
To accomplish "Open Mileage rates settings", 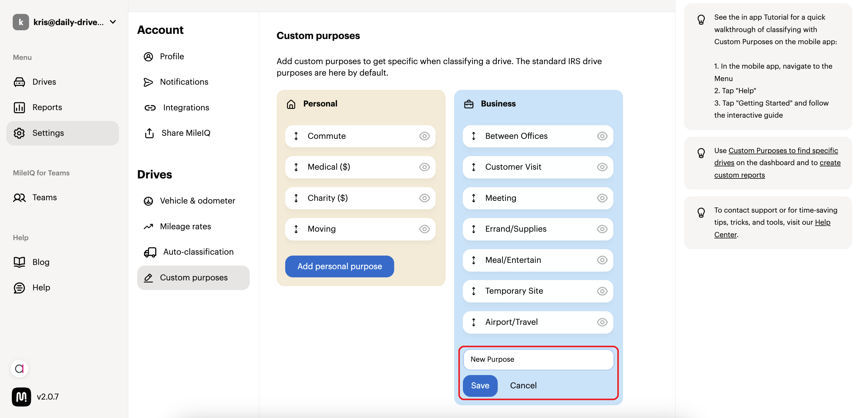I will (193, 227).
